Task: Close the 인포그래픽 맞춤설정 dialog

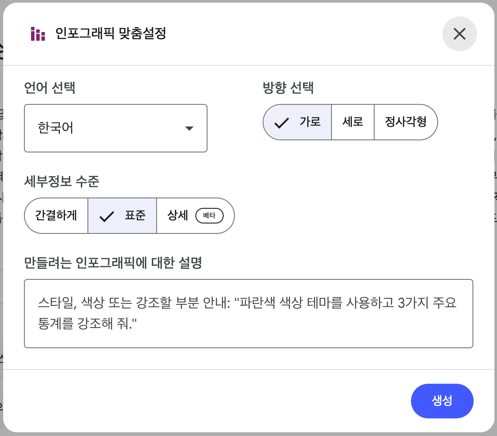Action: tap(459, 34)
